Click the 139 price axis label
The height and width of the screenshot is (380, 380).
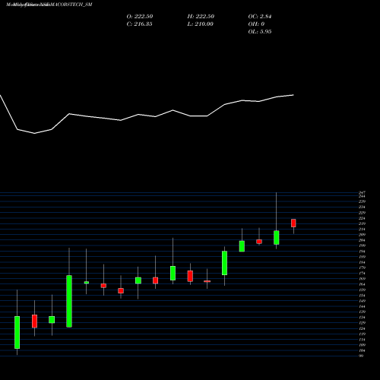[362, 312]
